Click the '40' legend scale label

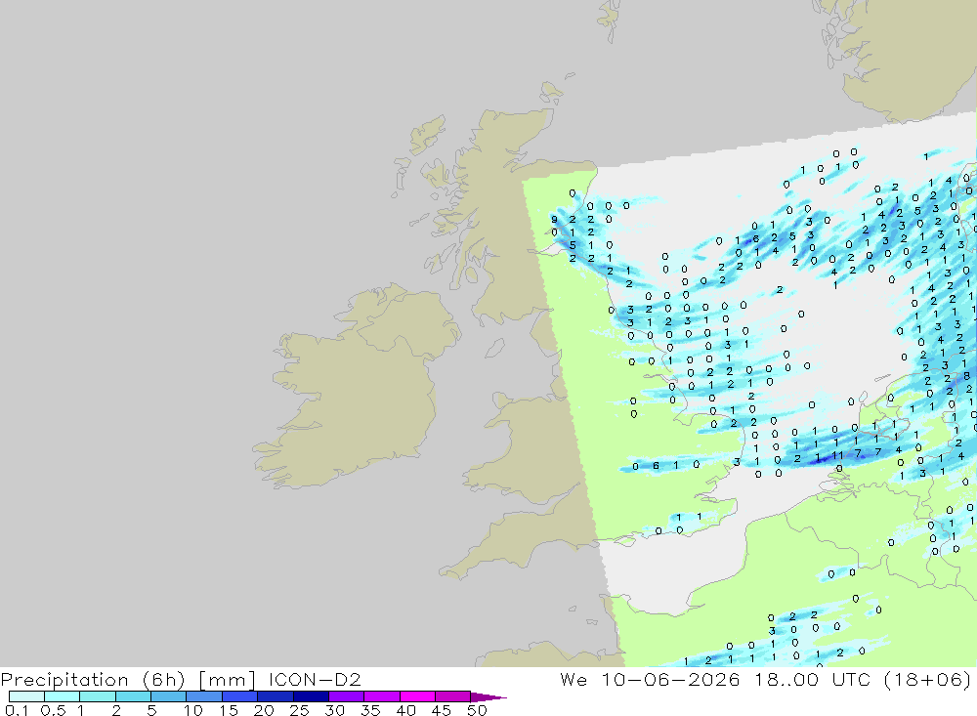[x=406, y=710]
